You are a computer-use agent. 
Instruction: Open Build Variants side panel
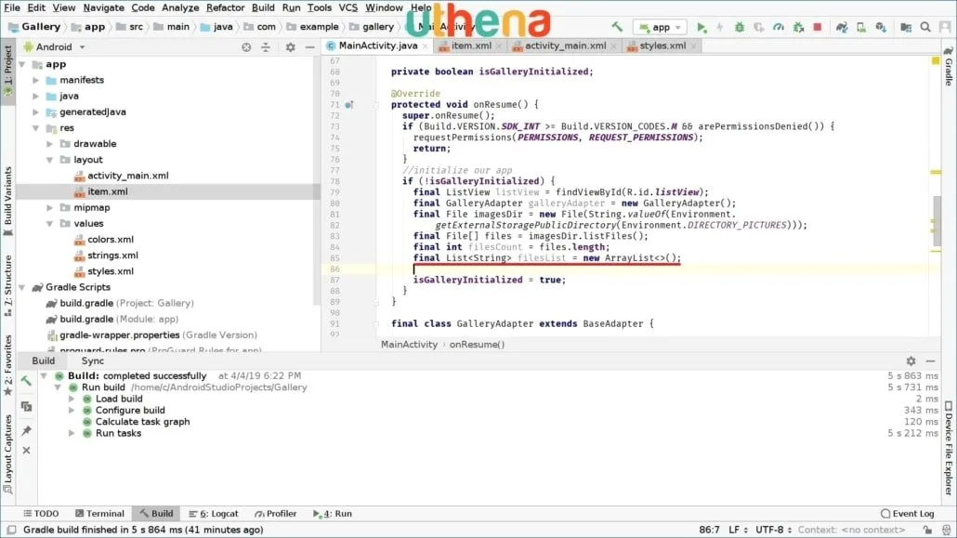click(x=8, y=201)
